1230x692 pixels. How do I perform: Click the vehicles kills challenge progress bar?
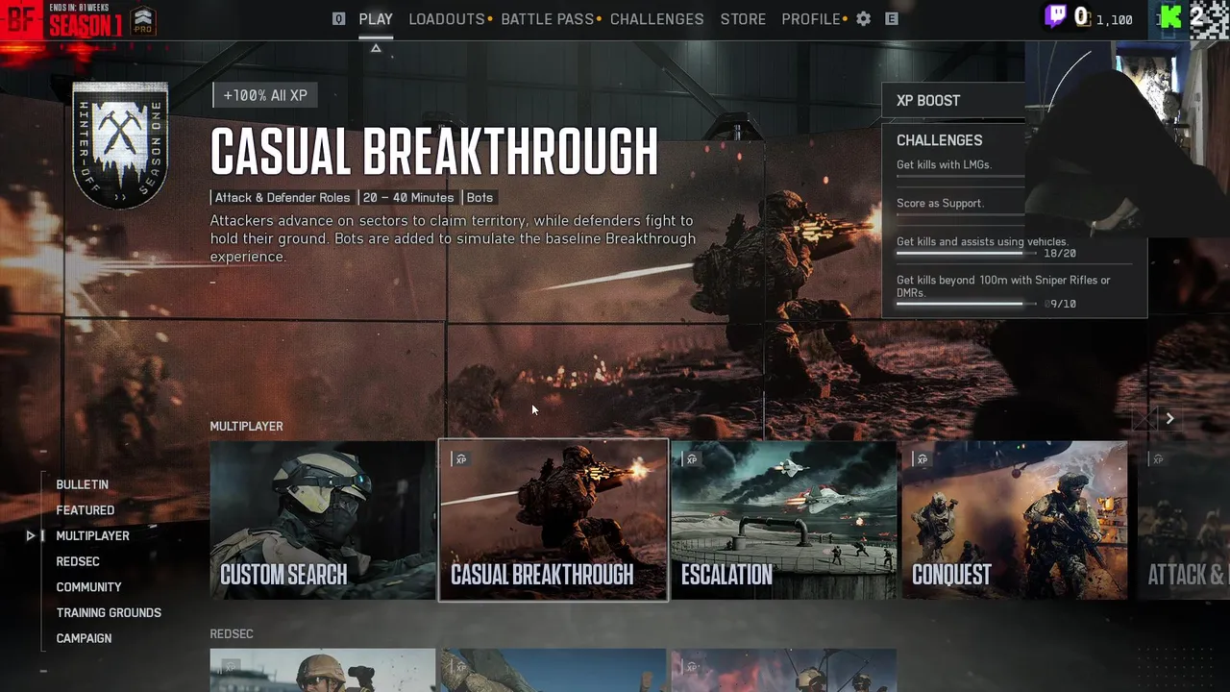click(x=966, y=254)
